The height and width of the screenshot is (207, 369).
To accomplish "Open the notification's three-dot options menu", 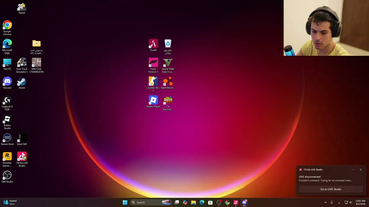I will pos(353,170).
